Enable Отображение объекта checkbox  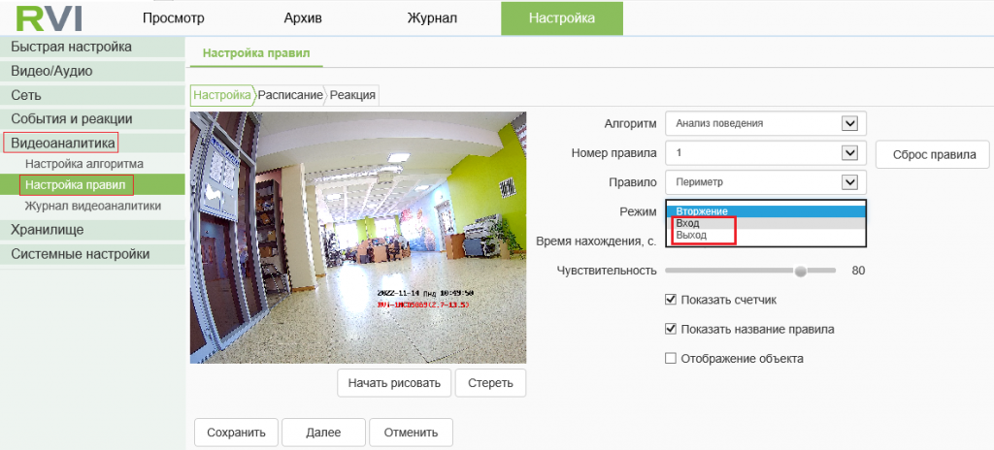click(x=671, y=358)
